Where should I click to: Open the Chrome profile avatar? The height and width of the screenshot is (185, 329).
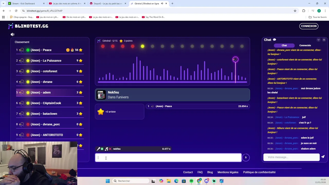tap(319, 11)
